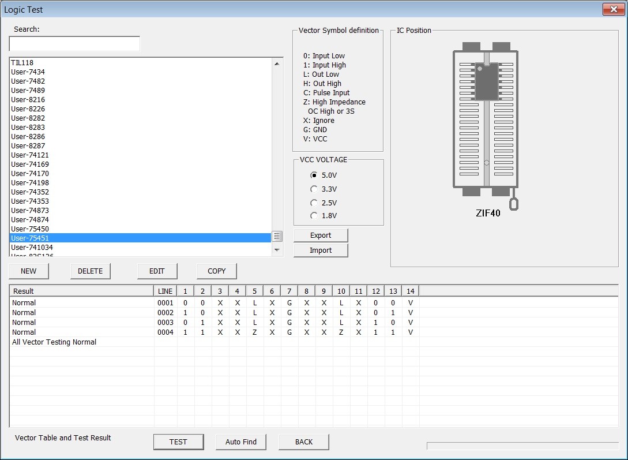Click the device list scrollbar thumb

tap(277, 237)
